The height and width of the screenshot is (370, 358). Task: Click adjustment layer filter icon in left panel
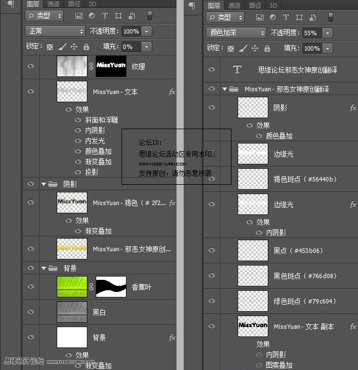[x=92, y=15]
